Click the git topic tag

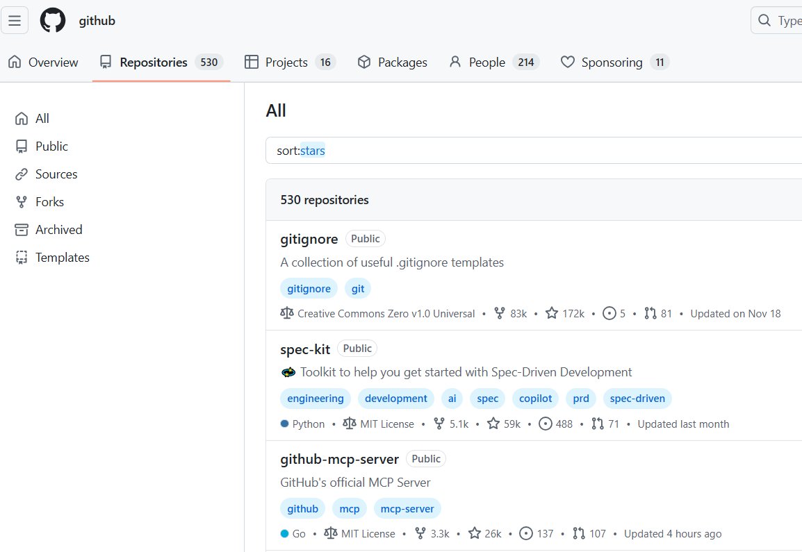[357, 289]
